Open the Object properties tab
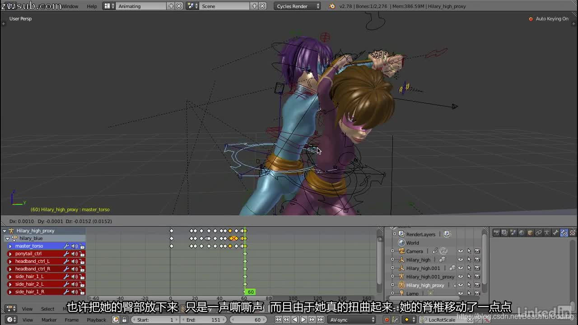 coord(530,233)
